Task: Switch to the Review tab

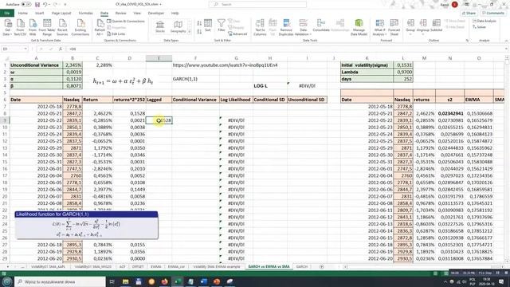Action: tap(120, 13)
